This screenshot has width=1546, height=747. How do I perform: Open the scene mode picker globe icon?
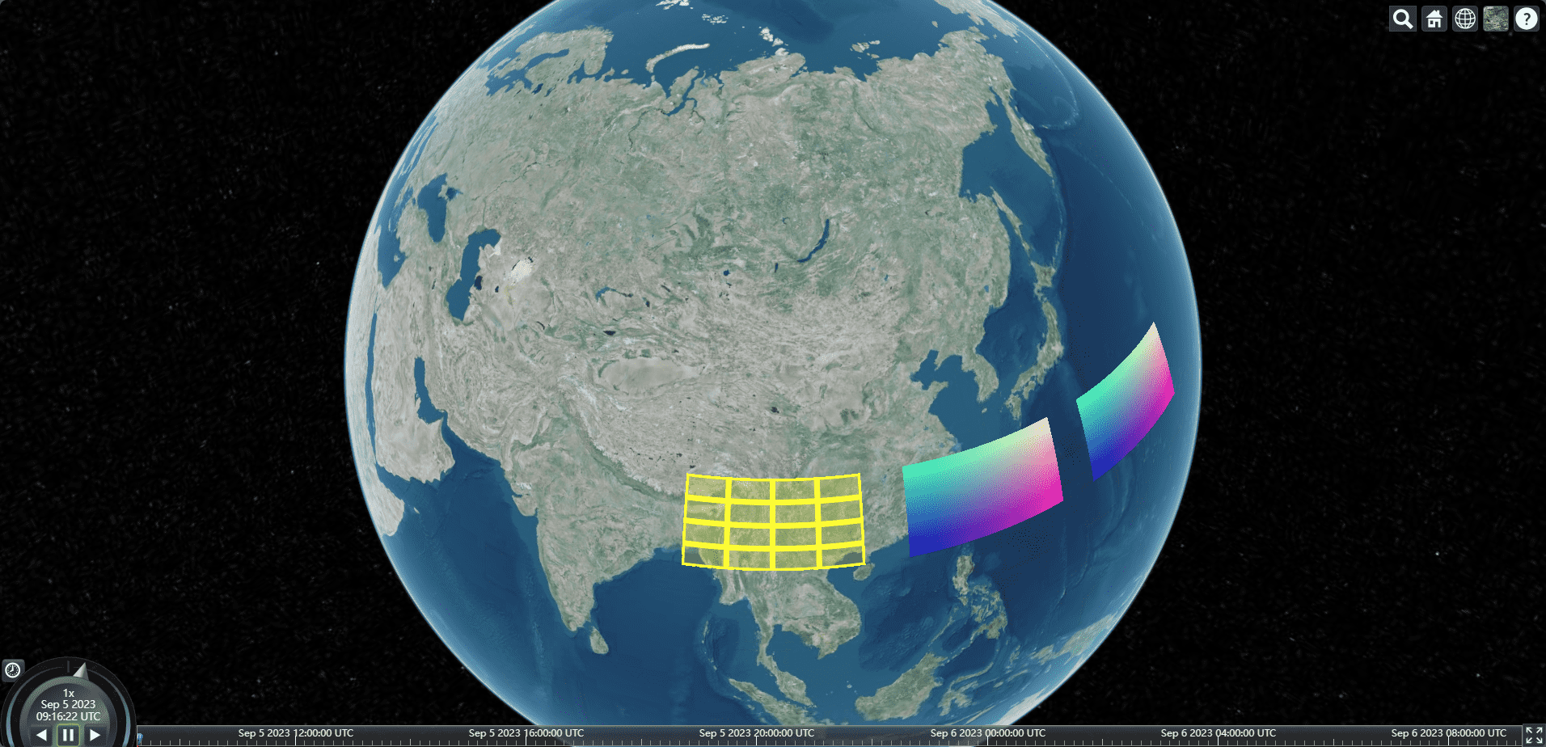click(x=1465, y=19)
